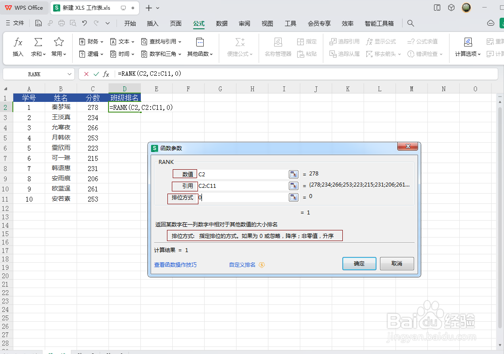
Task: Click the redo arrow icon
Action: click(96, 23)
